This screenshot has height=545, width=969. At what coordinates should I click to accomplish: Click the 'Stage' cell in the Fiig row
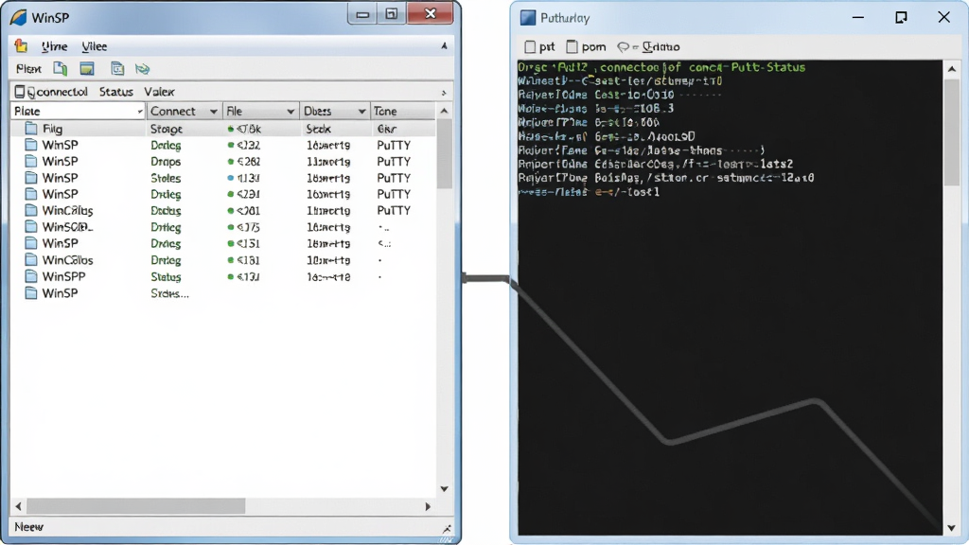point(167,129)
